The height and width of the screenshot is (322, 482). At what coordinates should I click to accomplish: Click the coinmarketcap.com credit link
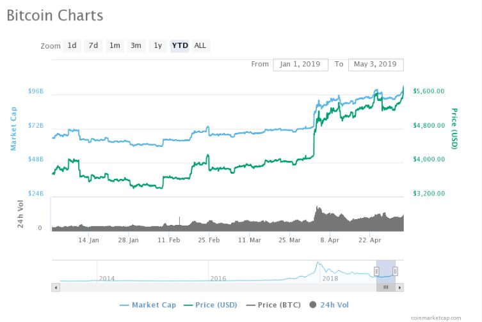point(436,318)
